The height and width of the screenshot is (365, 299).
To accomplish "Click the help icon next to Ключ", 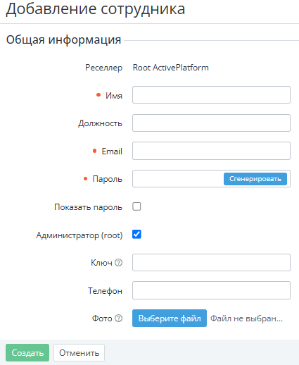I will pyautogui.click(x=119, y=263).
